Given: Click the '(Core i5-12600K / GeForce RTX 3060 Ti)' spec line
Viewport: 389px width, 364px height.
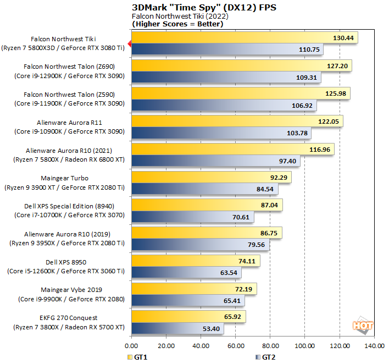Looking at the screenshot, I should pyautogui.click(x=66, y=272).
